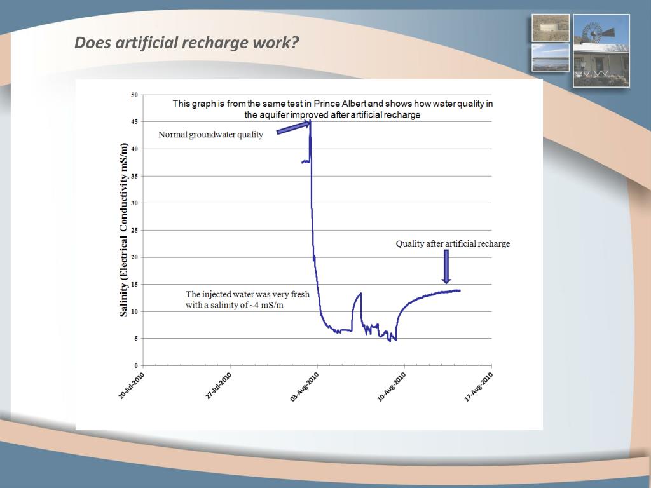651x488 pixels.
Task: Click the '45' y-axis value
Action: tap(134, 122)
